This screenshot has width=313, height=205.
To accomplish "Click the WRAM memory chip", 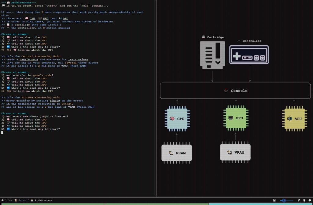I will (x=177, y=153).
